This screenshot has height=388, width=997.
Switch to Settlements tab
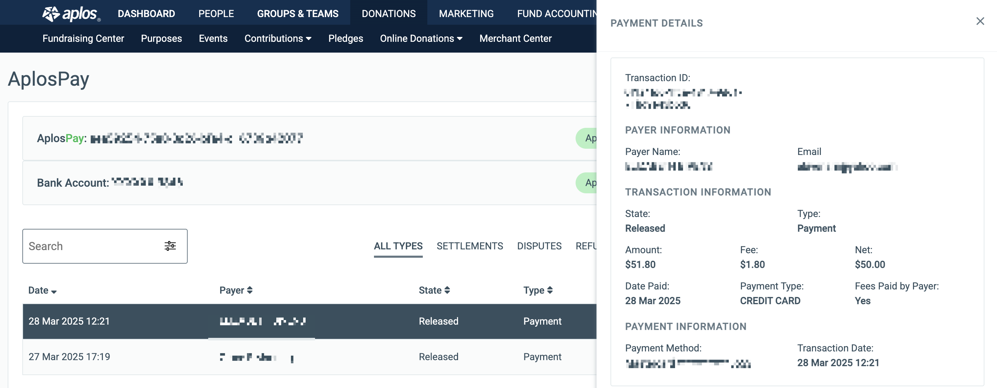tap(470, 246)
